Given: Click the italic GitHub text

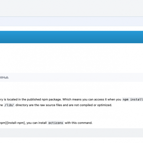Looking at the screenshot, I should 4,78.
